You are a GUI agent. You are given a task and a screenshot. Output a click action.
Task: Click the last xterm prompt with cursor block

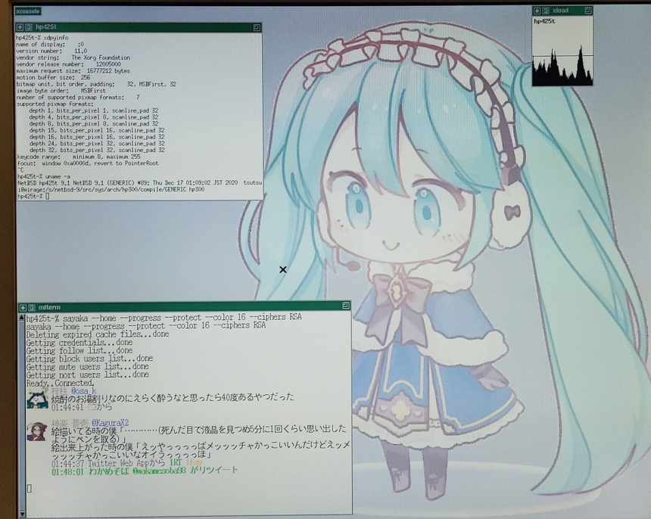click(33, 196)
